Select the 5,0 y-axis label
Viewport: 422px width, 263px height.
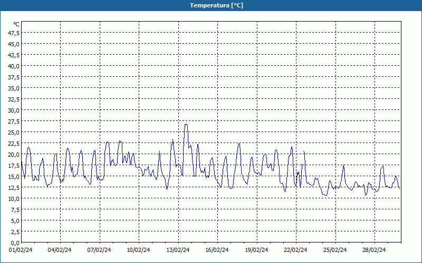pos(15,221)
